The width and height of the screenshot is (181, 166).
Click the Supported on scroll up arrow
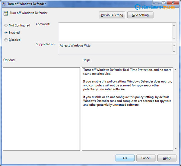174,46
